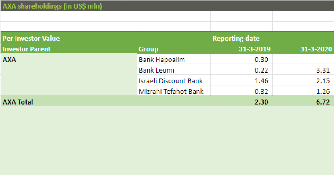334x175 pixels.
Task: Select the AXA shareholdings title cell
Action: [x=52, y=6]
